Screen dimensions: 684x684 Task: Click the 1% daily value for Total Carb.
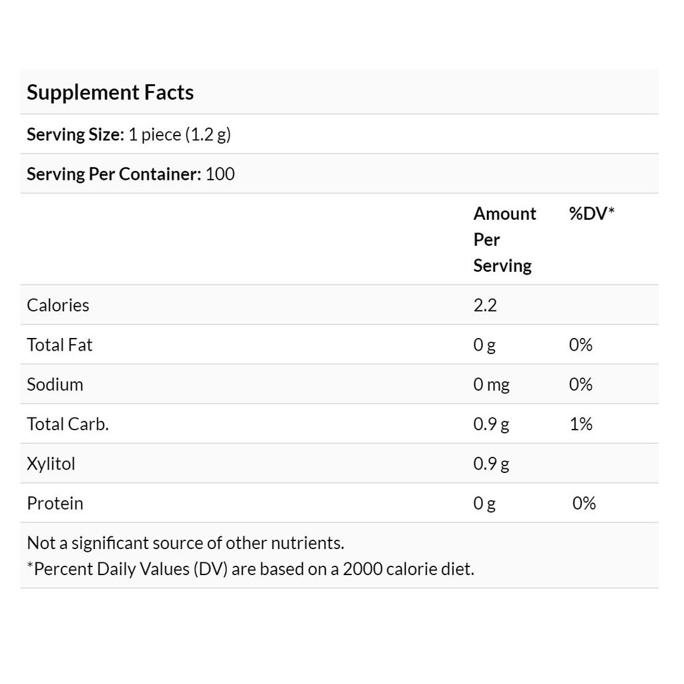tap(580, 424)
